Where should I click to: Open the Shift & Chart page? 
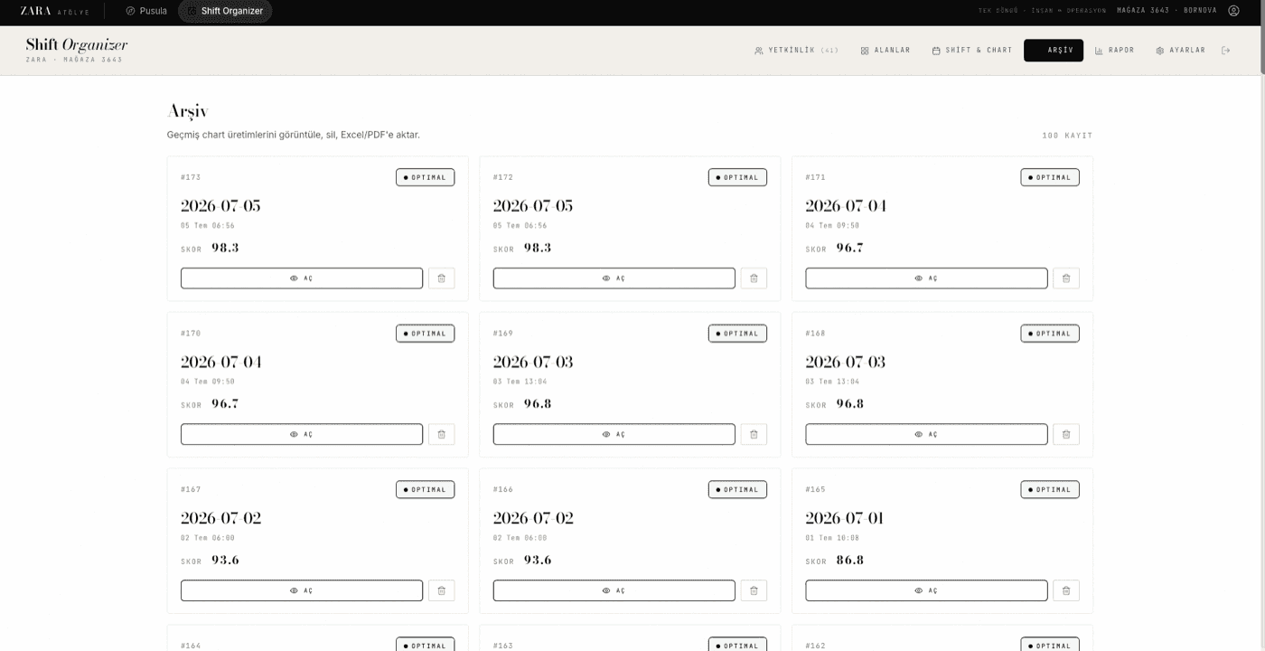tap(972, 51)
